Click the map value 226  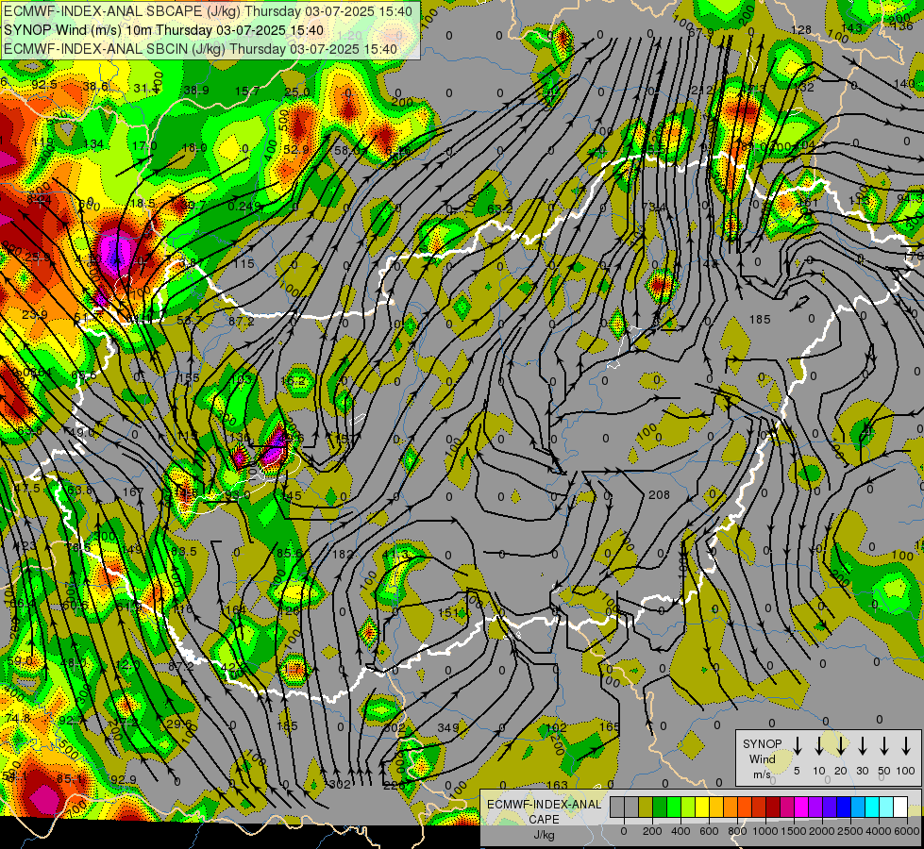[x=395, y=786]
